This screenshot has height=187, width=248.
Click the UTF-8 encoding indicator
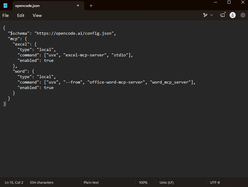215,182
